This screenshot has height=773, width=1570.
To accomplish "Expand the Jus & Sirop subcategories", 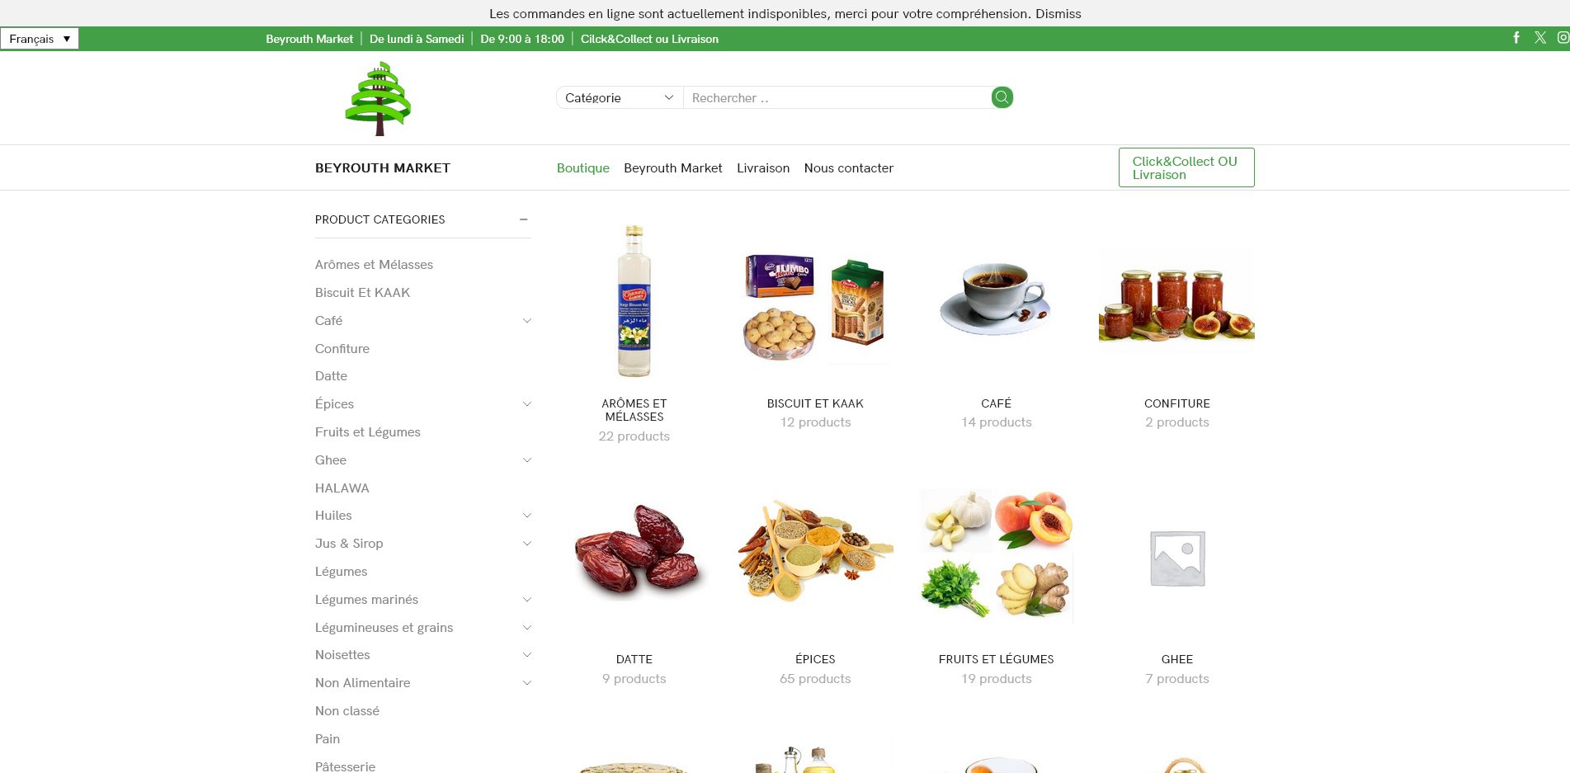I will tap(527, 544).
